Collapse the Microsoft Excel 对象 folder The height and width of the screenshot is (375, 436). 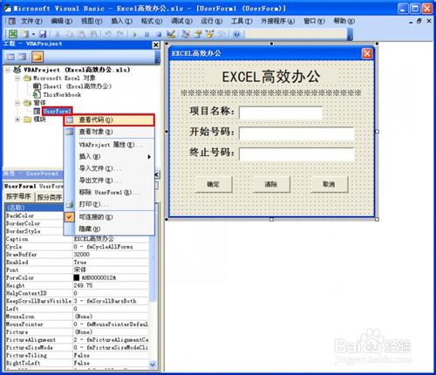click(17, 78)
